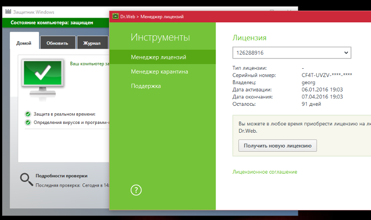Click remaining value 91 дней
This screenshot has height=220, width=371.
tap(311, 104)
